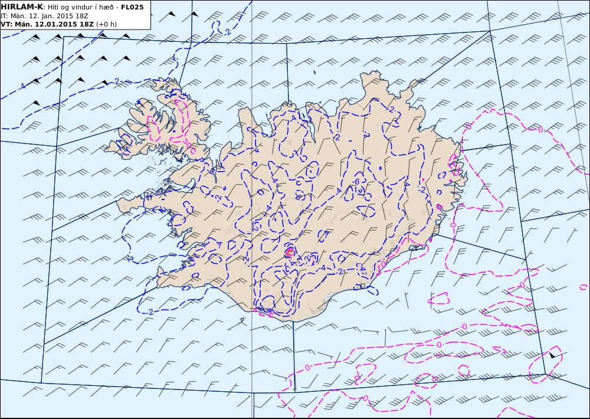Click the "(+0 h)" forecast offset text
Screen dimensions: 590x419
coord(106,24)
